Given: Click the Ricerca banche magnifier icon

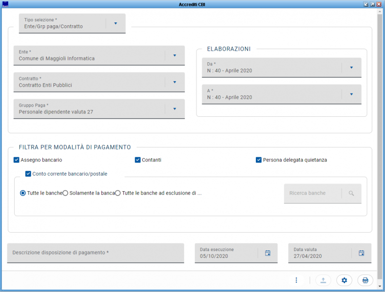Looking at the screenshot, I should 351,193.
